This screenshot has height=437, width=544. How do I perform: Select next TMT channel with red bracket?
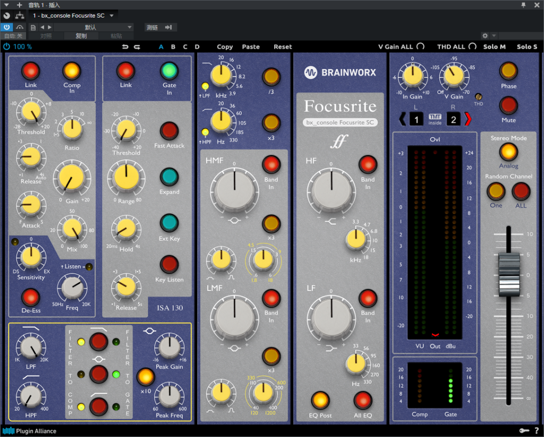[x=467, y=119]
